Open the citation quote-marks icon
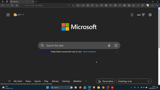This screenshot has width=160, height=90. pos(110,5)
